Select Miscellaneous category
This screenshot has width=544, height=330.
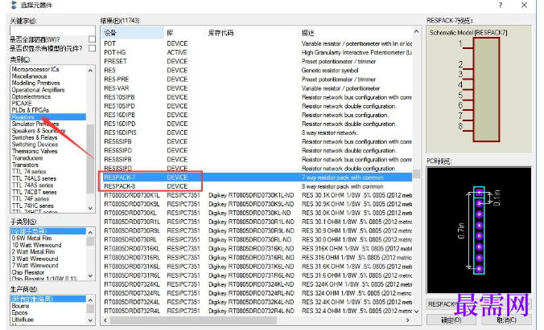(x=29, y=76)
